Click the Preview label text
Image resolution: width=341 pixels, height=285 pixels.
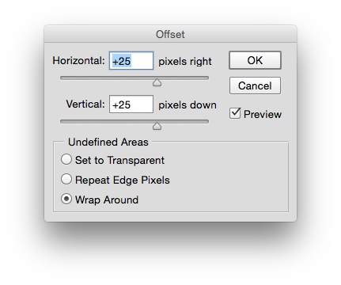pyautogui.click(x=263, y=114)
